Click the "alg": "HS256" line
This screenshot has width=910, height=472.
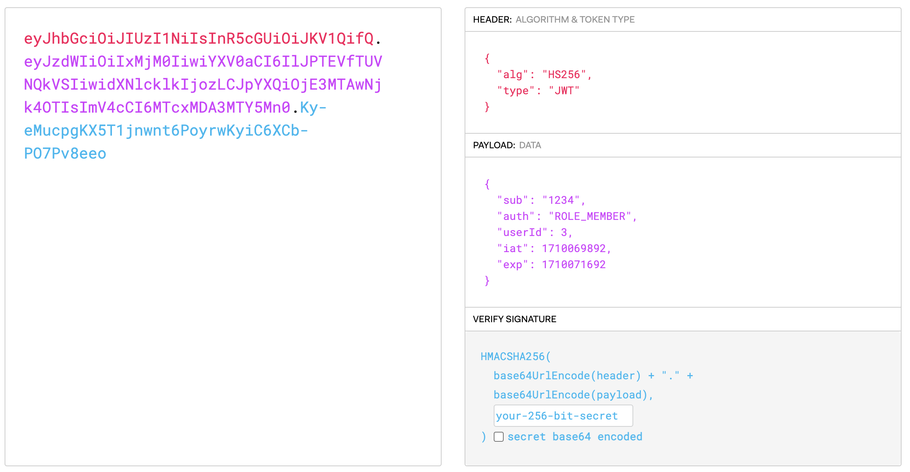pyautogui.click(x=544, y=74)
